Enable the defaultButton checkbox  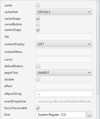(x=38, y=66)
